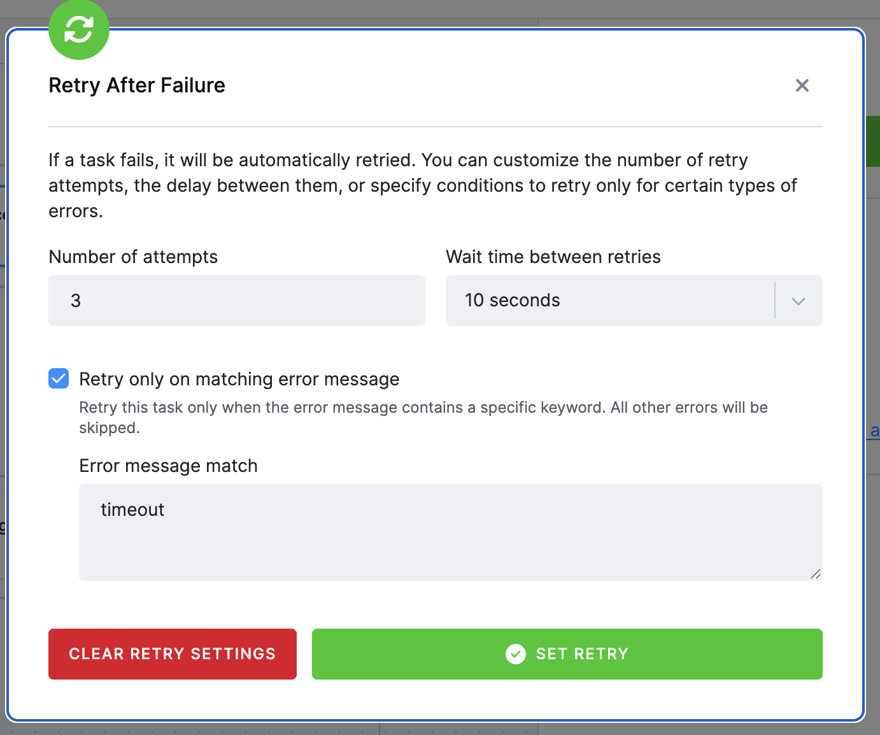Click the white checkmark icon on Set Retry

[x=516, y=654]
